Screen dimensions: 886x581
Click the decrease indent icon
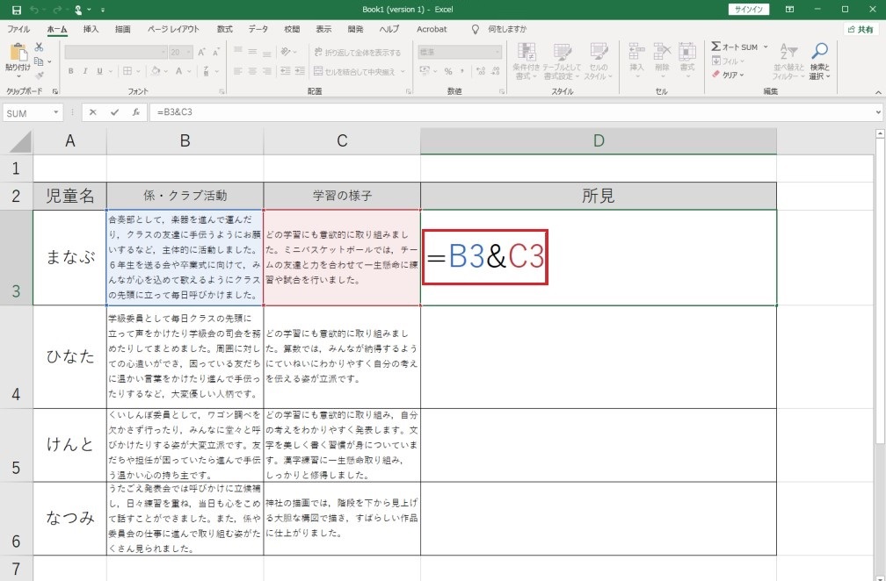click(x=286, y=71)
